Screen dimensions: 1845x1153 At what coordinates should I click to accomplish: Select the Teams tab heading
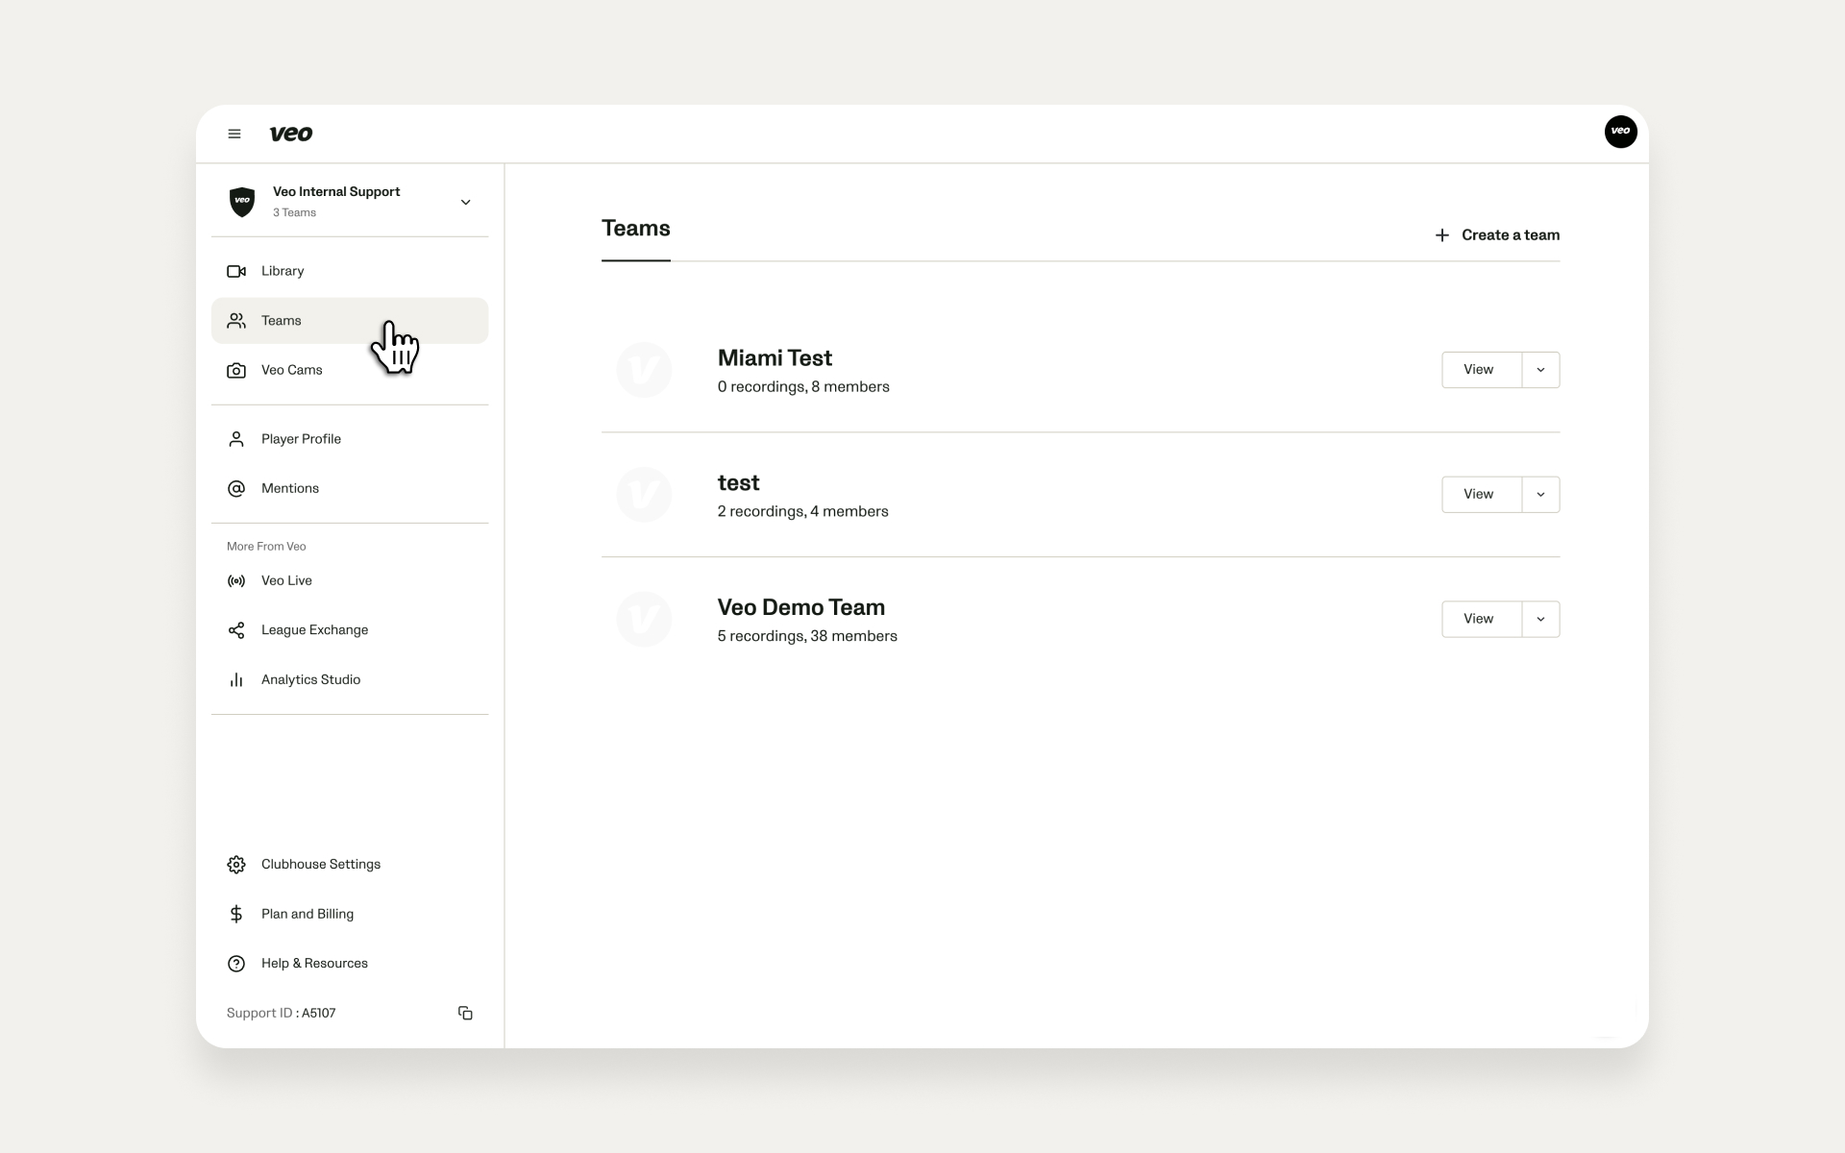635,229
